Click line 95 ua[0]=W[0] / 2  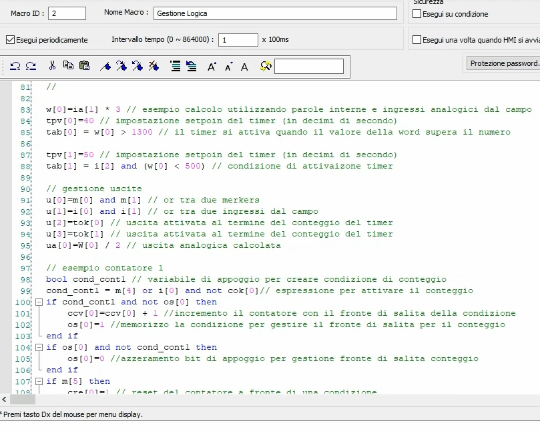(83, 246)
